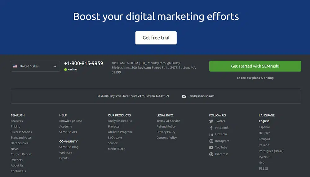Click the mail@semrush.com email link
The height and width of the screenshot is (177, 310).
tap(202, 96)
